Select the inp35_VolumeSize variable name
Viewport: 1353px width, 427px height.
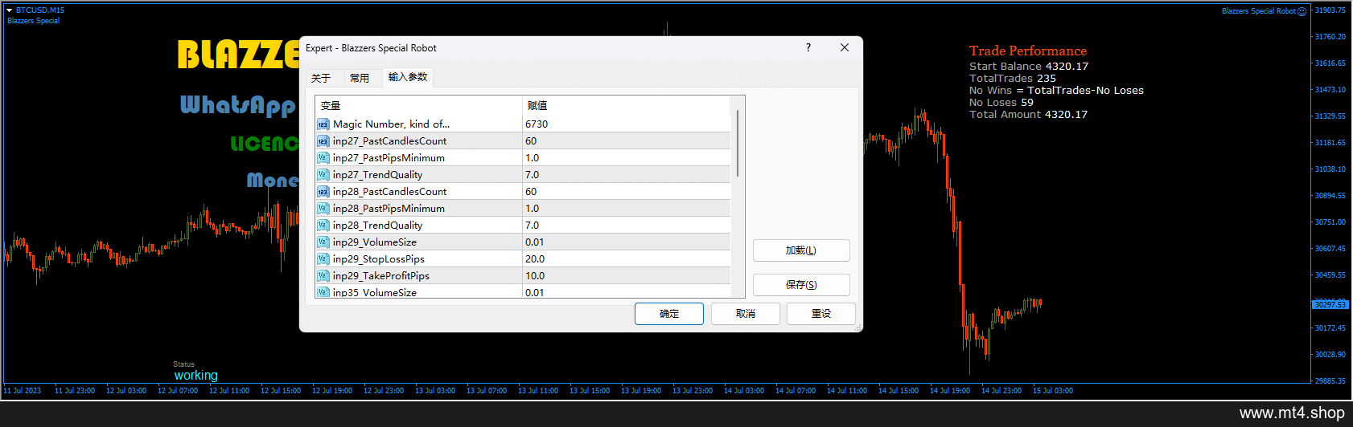point(375,292)
